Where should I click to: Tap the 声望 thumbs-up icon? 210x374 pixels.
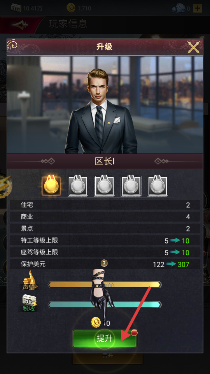pyautogui.click(x=29, y=280)
